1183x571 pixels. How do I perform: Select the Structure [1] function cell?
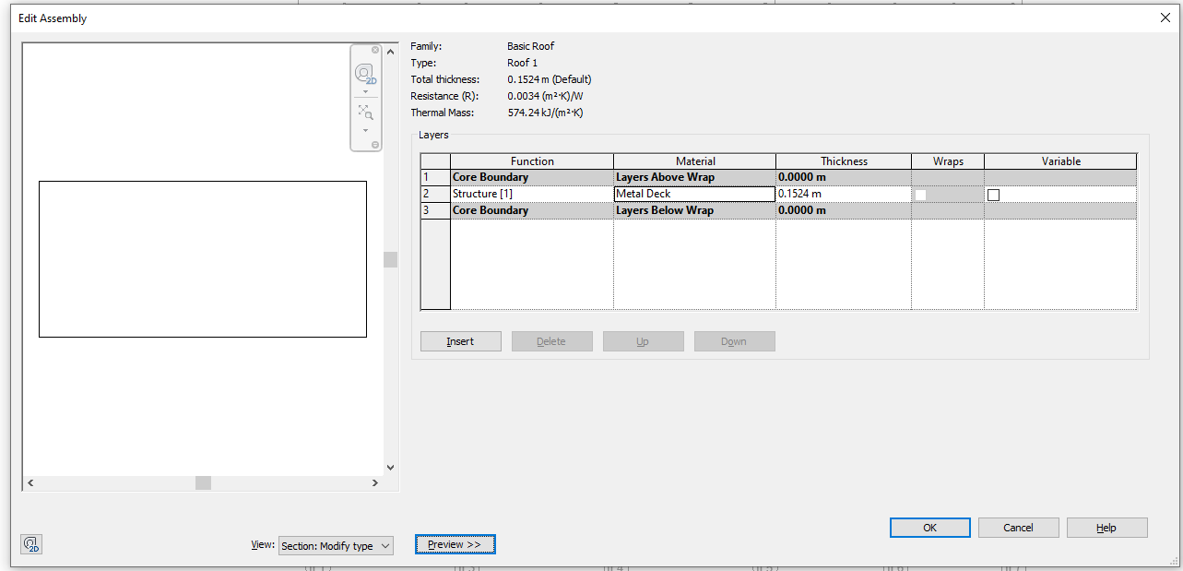[x=532, y=194]
